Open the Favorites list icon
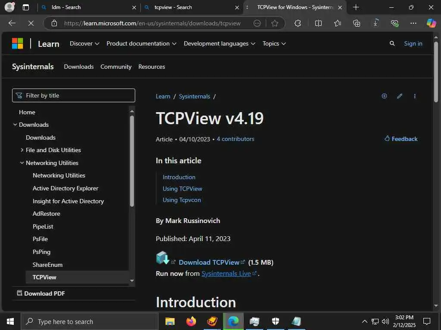This screenshot has height=330, width=441. tap(338, 23)
